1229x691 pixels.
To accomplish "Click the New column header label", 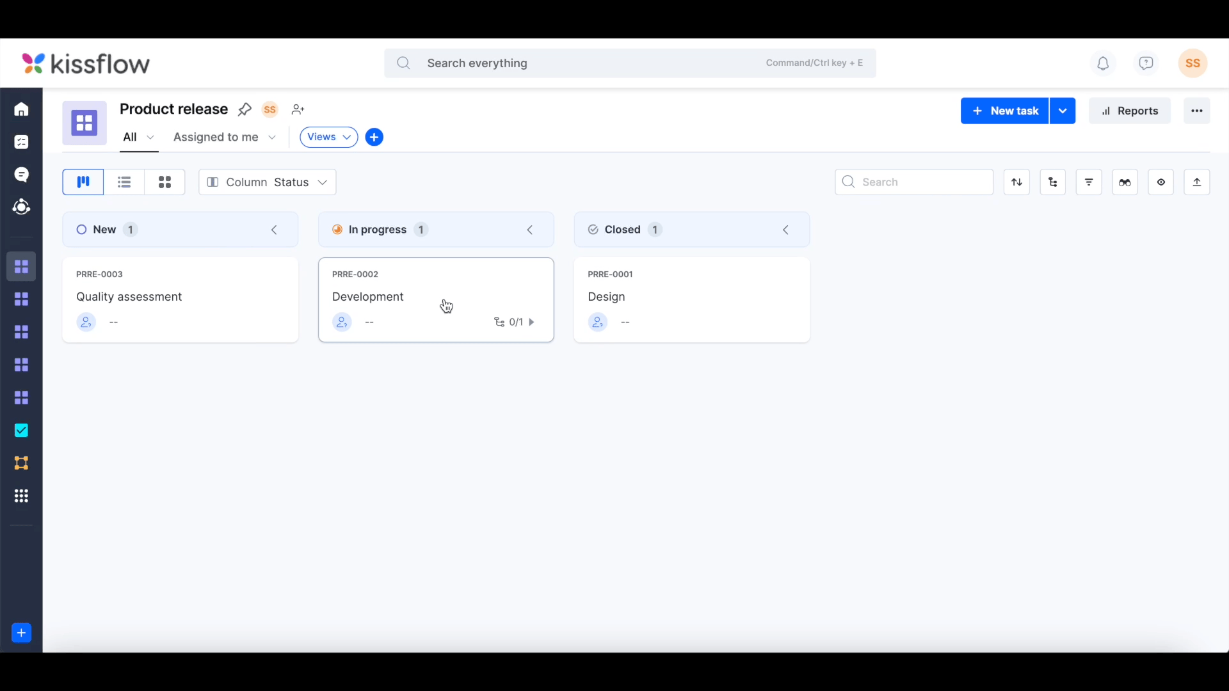I will [104, 230].
